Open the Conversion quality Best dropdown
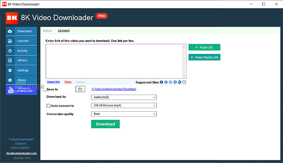Image resolution: width=283 pixels, height=163 pixels. click(124, 114)
